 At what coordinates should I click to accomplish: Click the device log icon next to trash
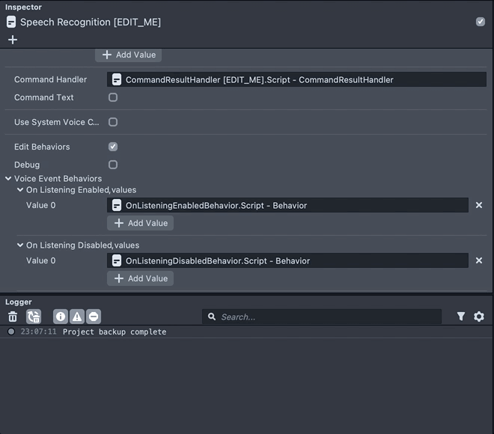34,317
